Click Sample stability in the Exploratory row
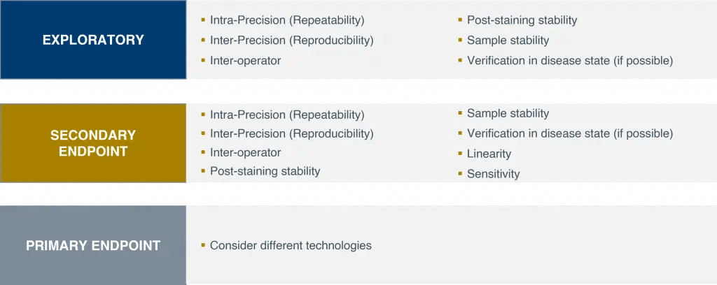The image size is (717, 285). coord(508,41)
